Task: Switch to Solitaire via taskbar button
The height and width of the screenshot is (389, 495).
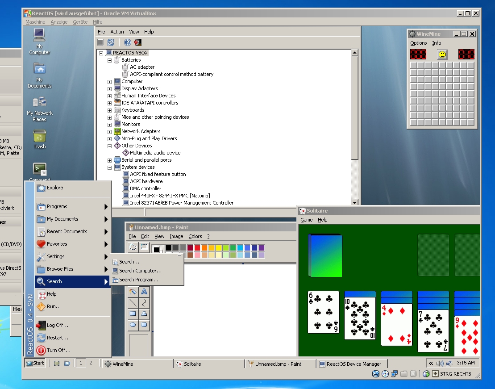Action: point(209,364)
